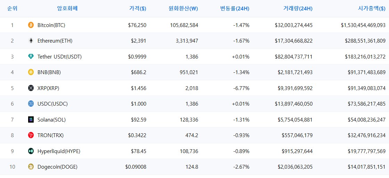Select Bitcoin won value 105,682,584

(184, 25)
